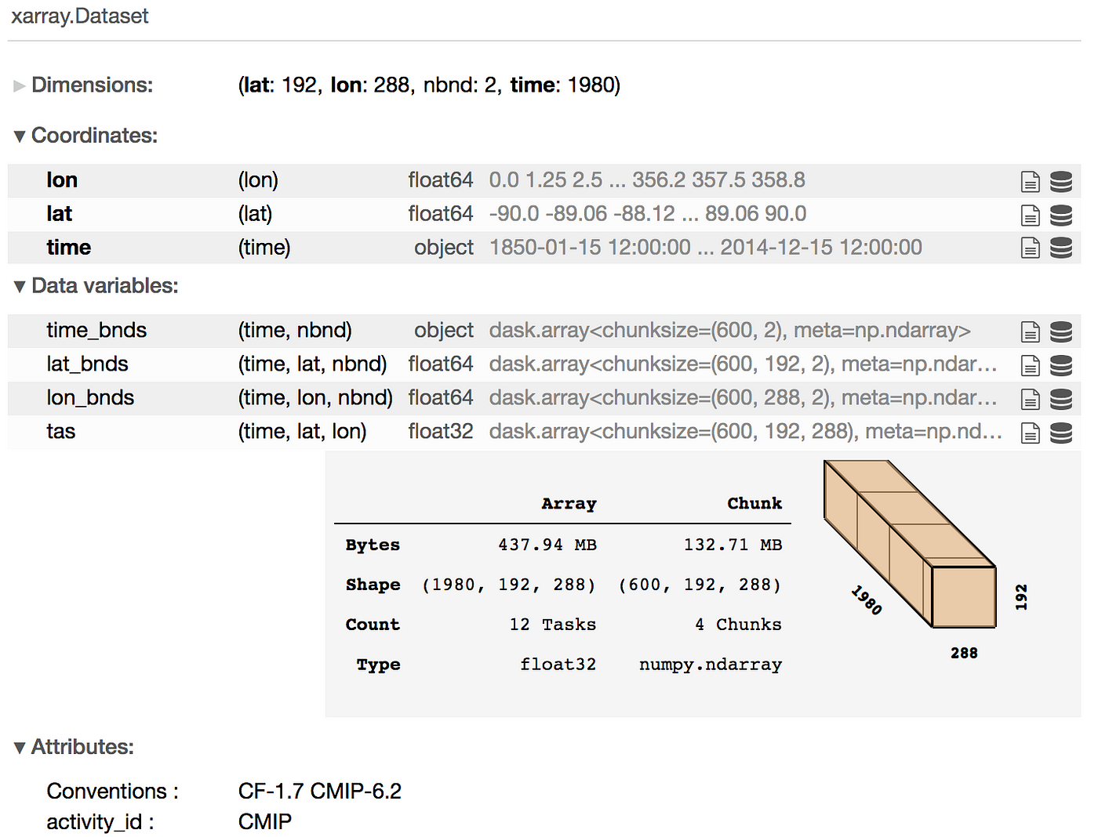The width and height of the screenshot is (1098, 837).
Task: Click the Array column header
Action: click(569, 504)
